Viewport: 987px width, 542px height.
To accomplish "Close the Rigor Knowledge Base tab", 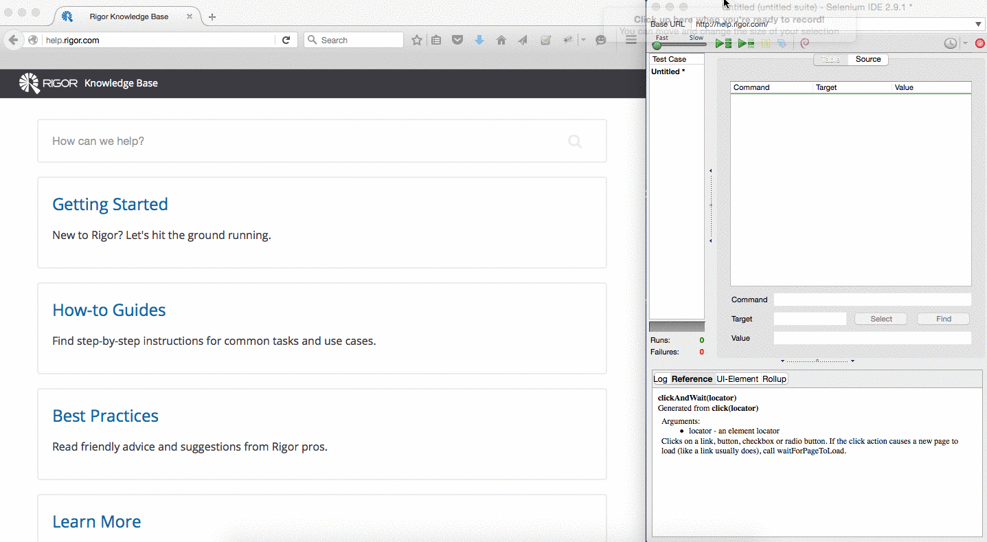I will (x=190, y=16).
